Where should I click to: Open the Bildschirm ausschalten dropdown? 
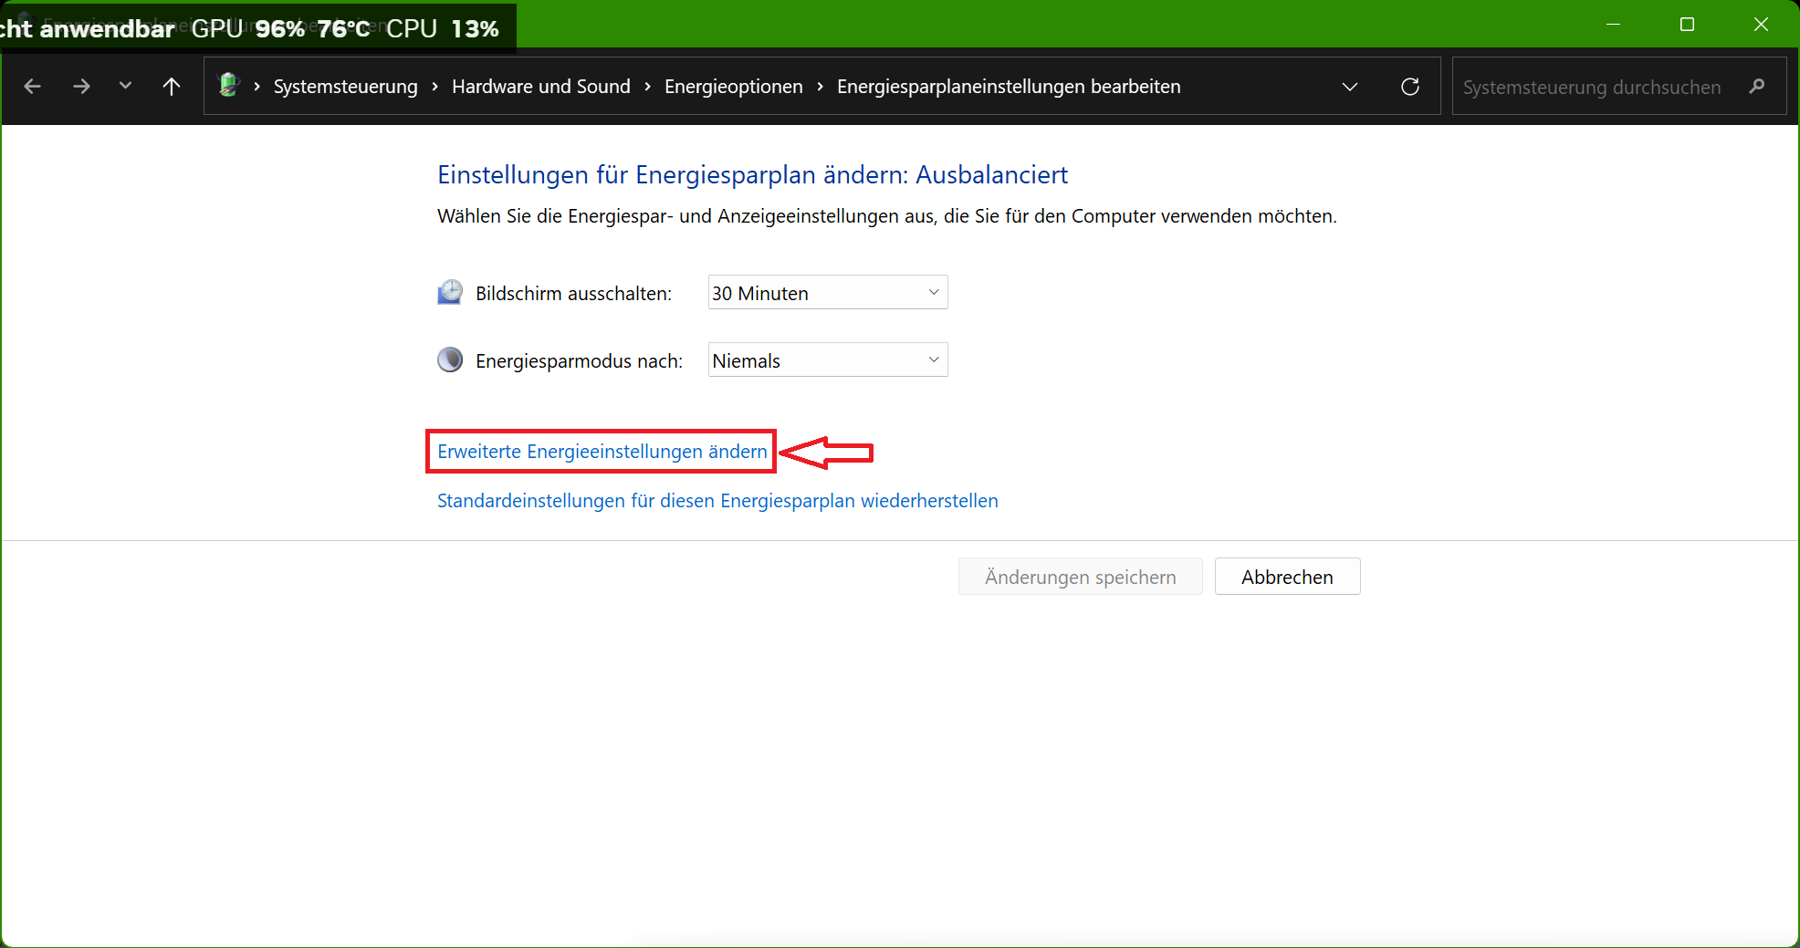(x=827, y=293)
